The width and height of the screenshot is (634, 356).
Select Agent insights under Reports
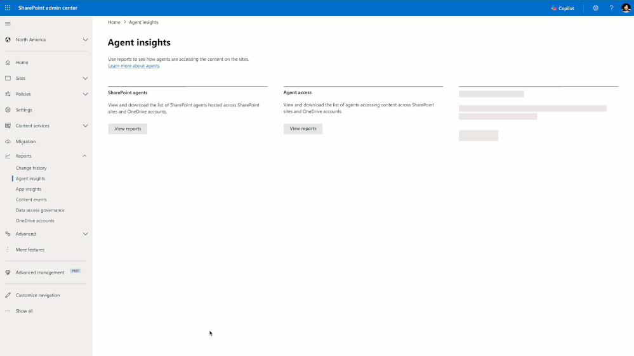pyautogui.click(x=30, y=179)
